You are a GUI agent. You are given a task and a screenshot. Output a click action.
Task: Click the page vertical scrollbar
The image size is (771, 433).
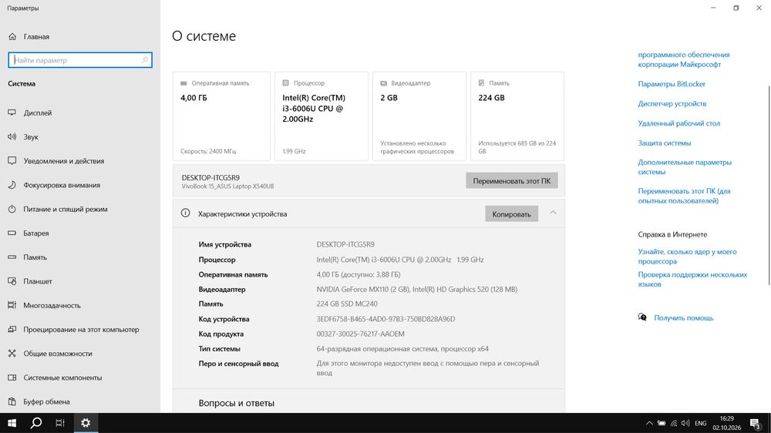(x=769, y=185)
